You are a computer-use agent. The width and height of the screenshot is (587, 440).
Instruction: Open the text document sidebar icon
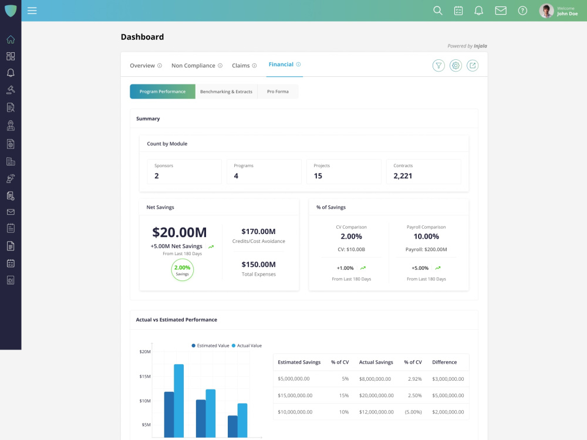(x=11, y=246)
